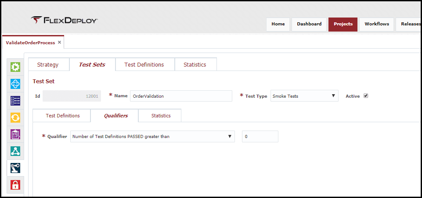The image size is (422, 198).
Task: Open the Dashboard page
Action: pos(309,24)
